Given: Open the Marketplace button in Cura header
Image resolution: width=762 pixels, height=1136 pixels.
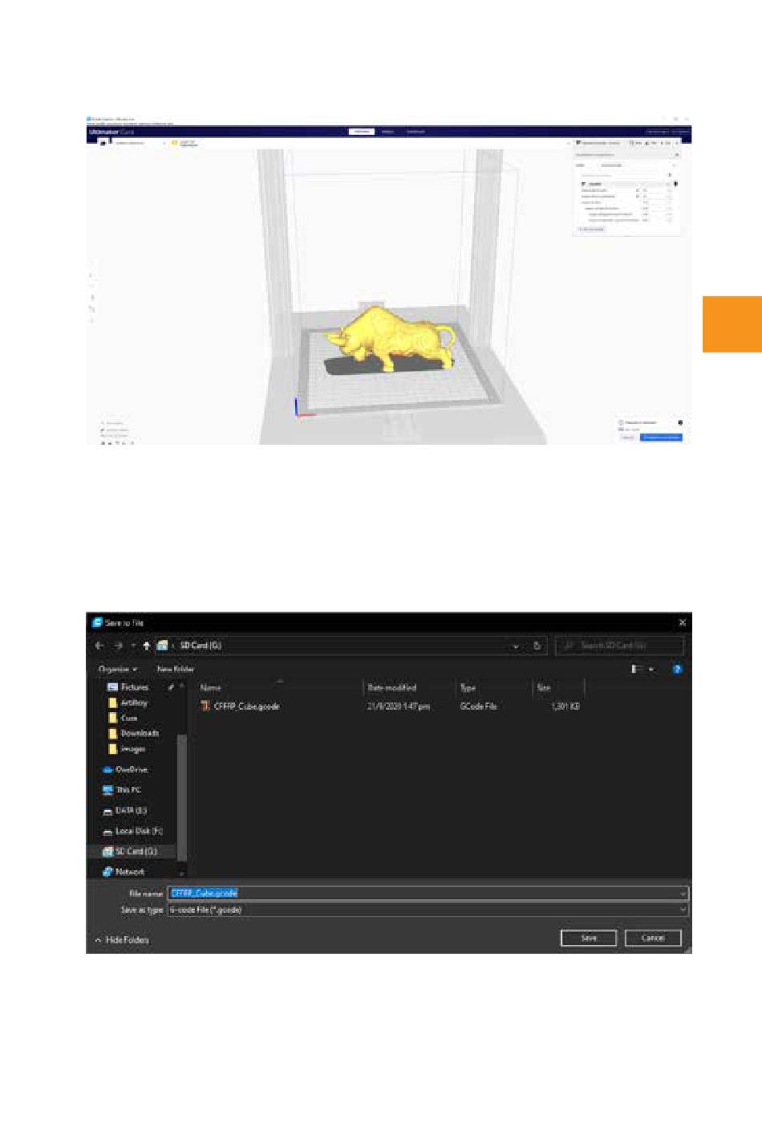Looking at the screenshot, I should pos(657,132).
